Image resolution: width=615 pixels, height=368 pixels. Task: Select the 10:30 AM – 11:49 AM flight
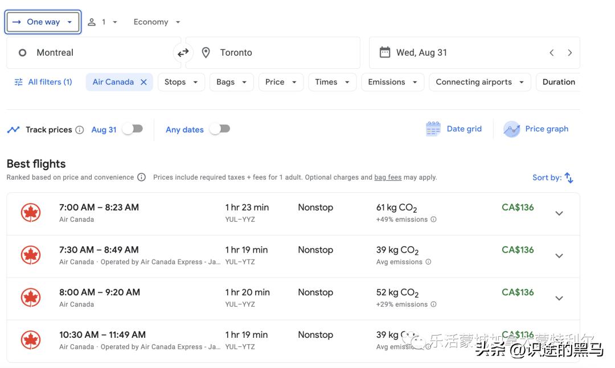pos(293,341)
